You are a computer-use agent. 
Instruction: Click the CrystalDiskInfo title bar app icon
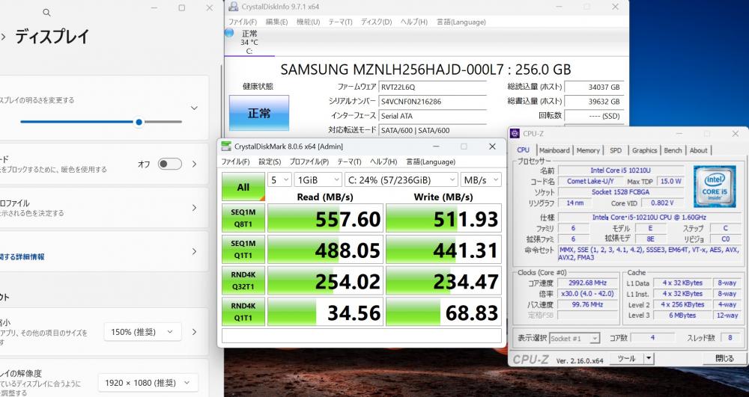click(x=234, y=7)
